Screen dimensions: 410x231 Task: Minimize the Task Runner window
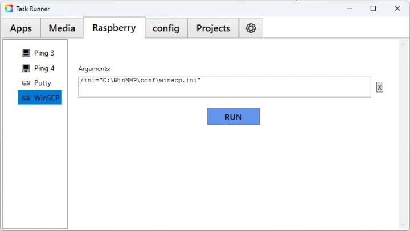tap(350, 9)
